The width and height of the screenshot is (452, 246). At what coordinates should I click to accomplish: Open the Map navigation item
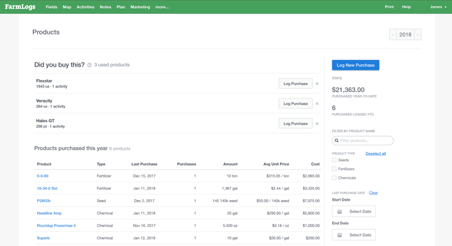coord(67,7)
